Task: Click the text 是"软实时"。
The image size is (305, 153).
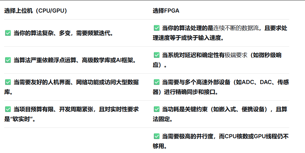Action: coord(20,119)
